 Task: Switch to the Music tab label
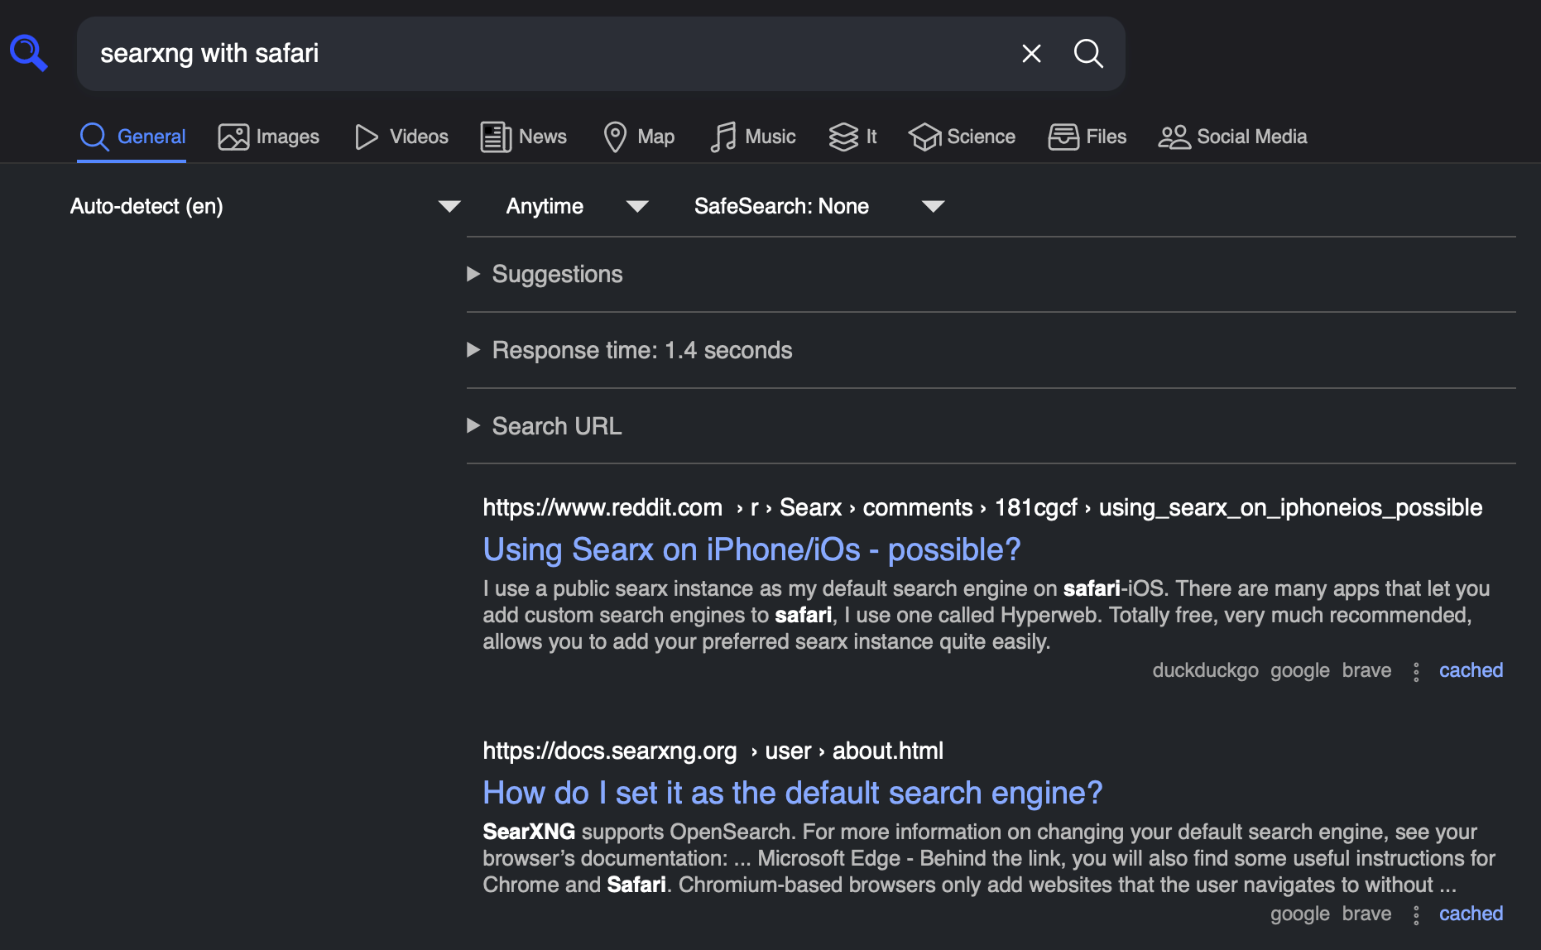(x=770, y=137)
